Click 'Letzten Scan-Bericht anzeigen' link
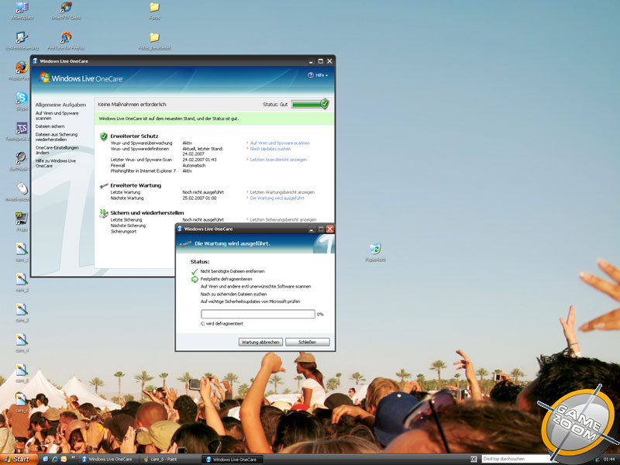 point(278,160)
